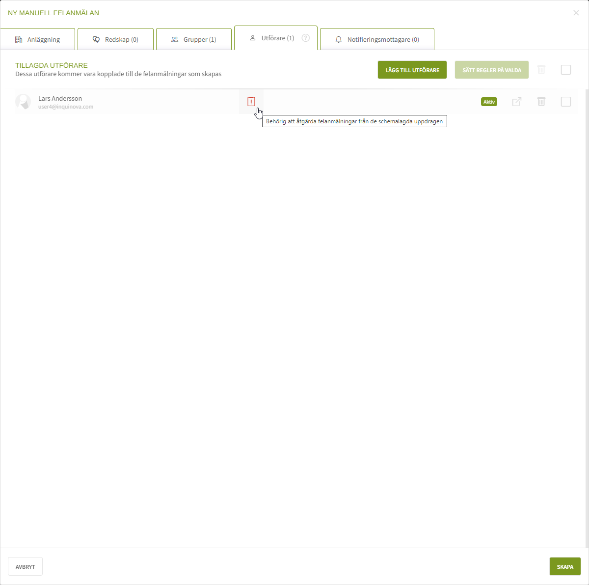Click the help question mark icon

(306, 38)
